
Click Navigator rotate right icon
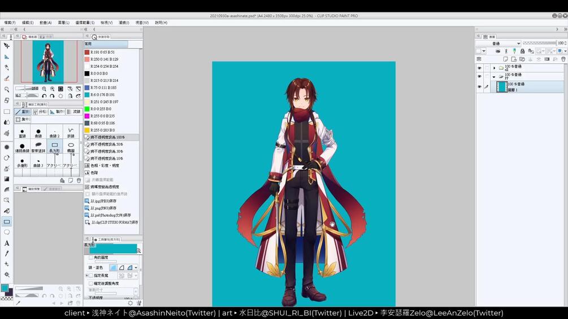coord(52,96)
